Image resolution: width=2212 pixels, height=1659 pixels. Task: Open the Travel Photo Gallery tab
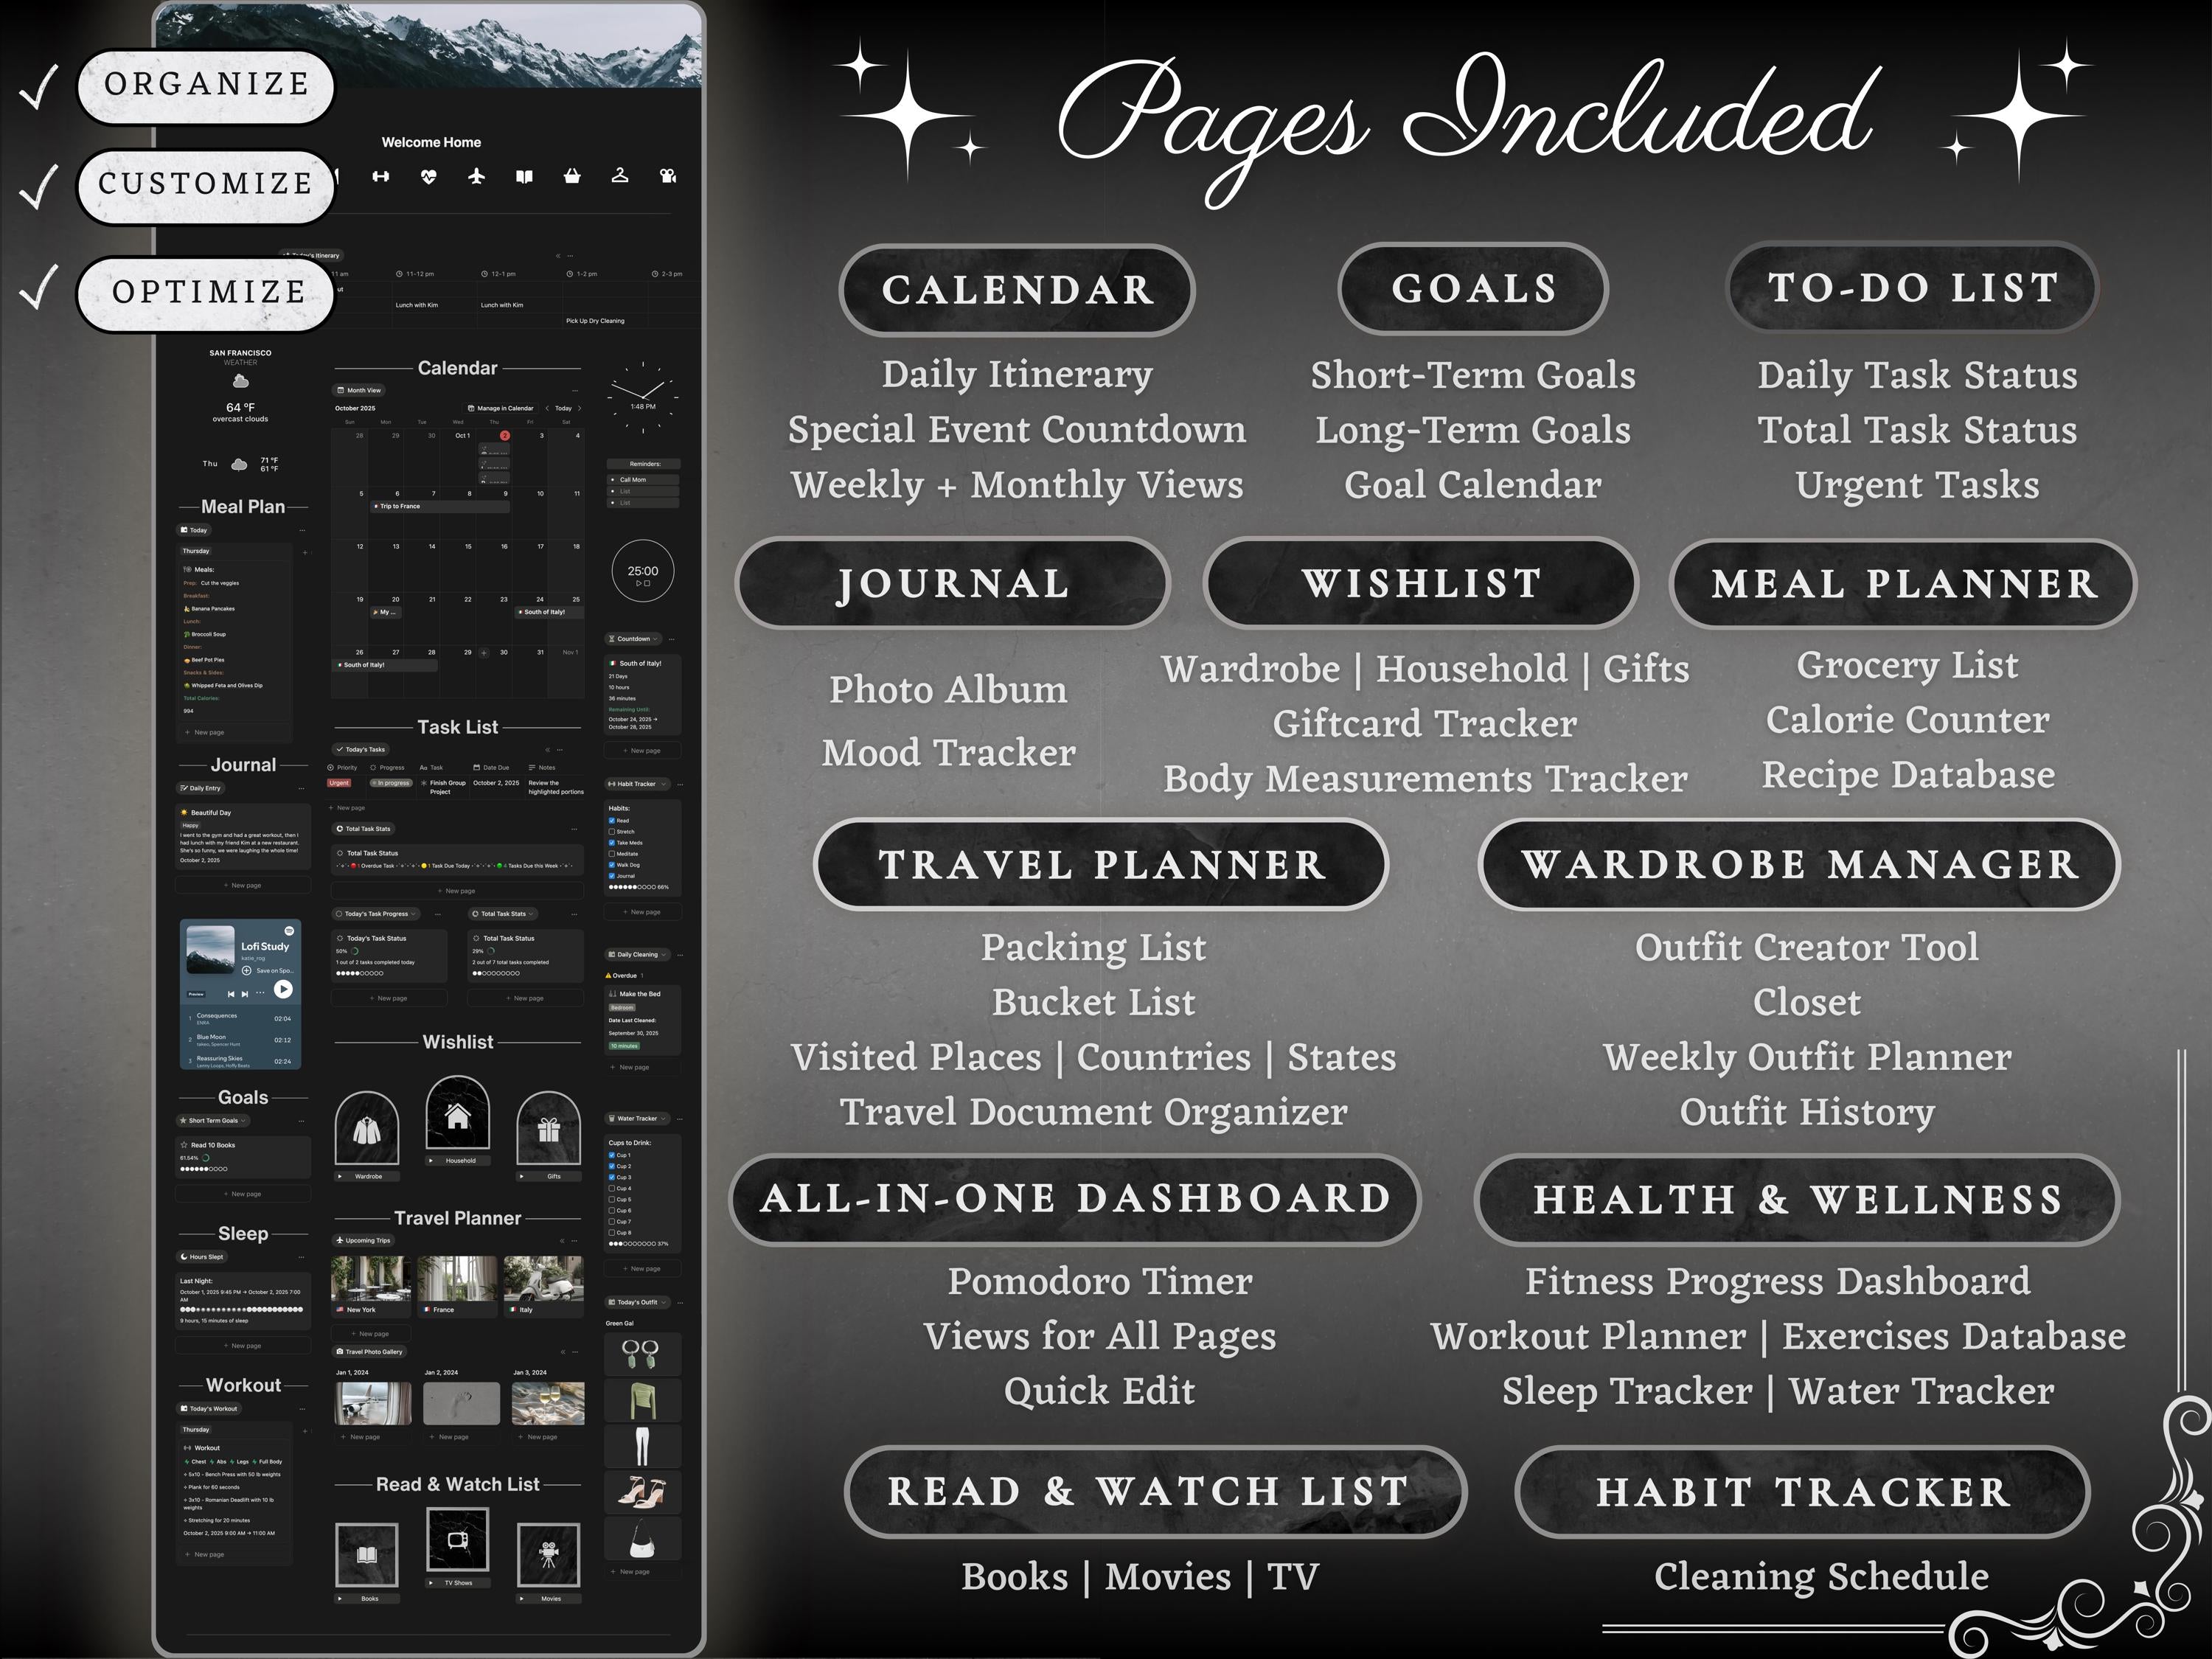[369, 1352]
